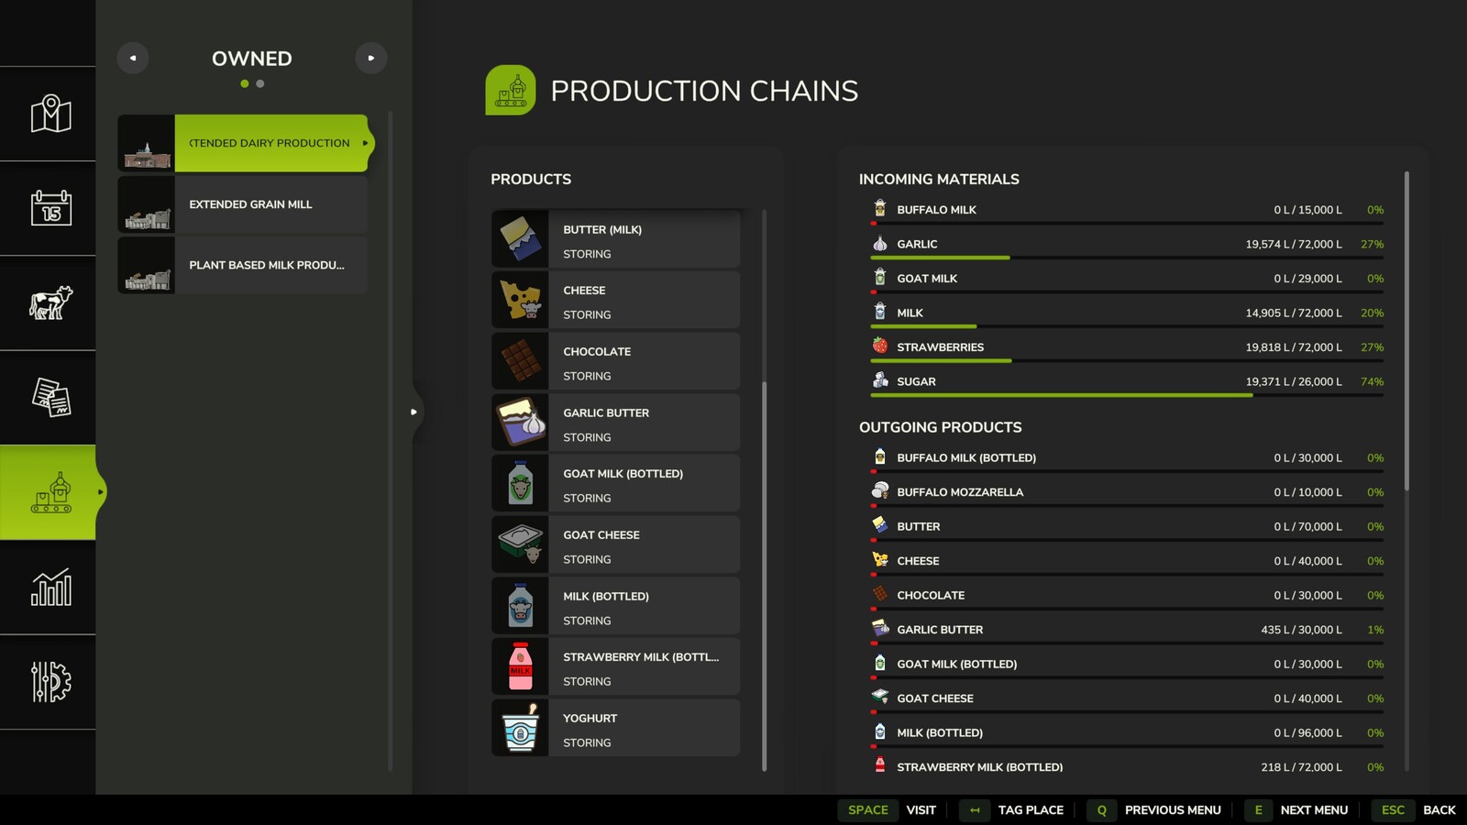Screen dimensions: 1467x825
Task: Click the Production Chains header bottle icon
Action: [512, 91]
